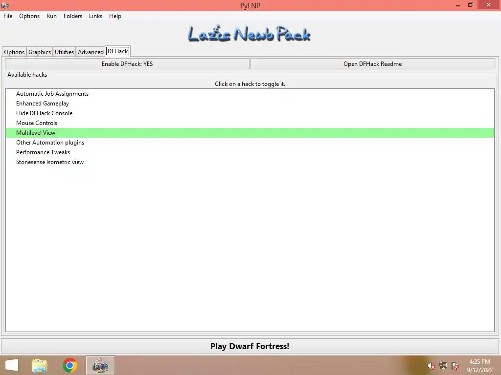Open the File menu
The height and width of the screenshot is (375, 501).
pyautogui.click(x=8, y=16)
